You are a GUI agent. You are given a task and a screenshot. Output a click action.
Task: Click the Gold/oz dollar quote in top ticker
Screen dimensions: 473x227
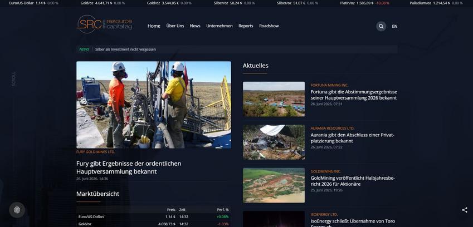coord(103,3)
